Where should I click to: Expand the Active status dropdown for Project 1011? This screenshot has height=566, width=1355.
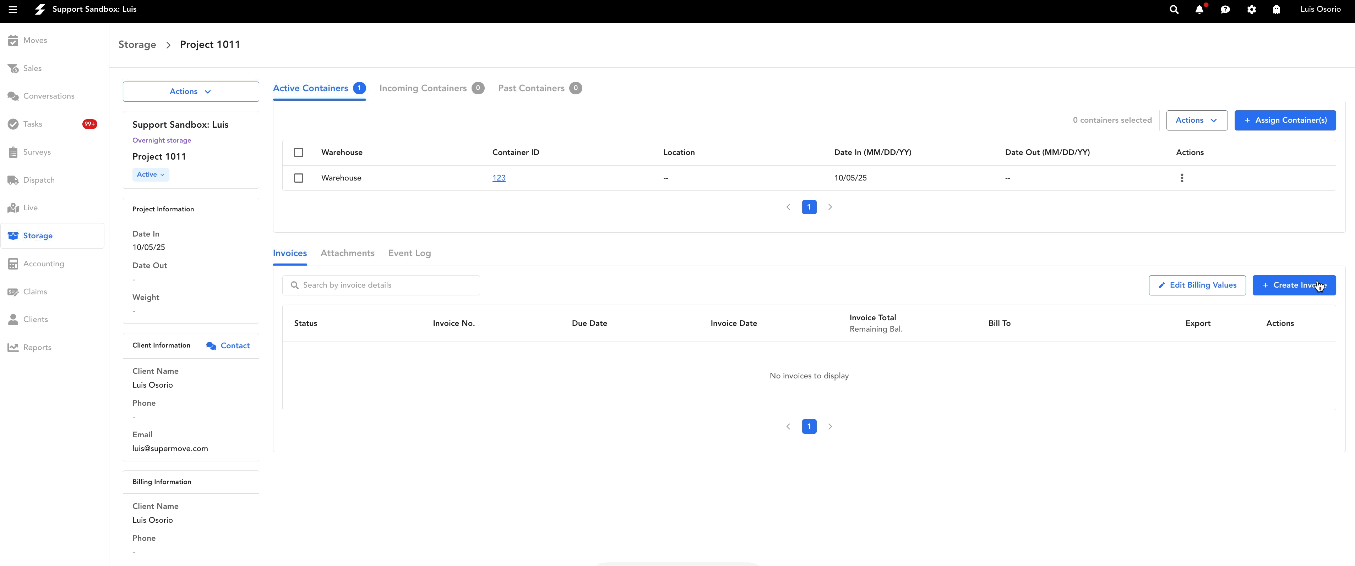click(151, 174)
